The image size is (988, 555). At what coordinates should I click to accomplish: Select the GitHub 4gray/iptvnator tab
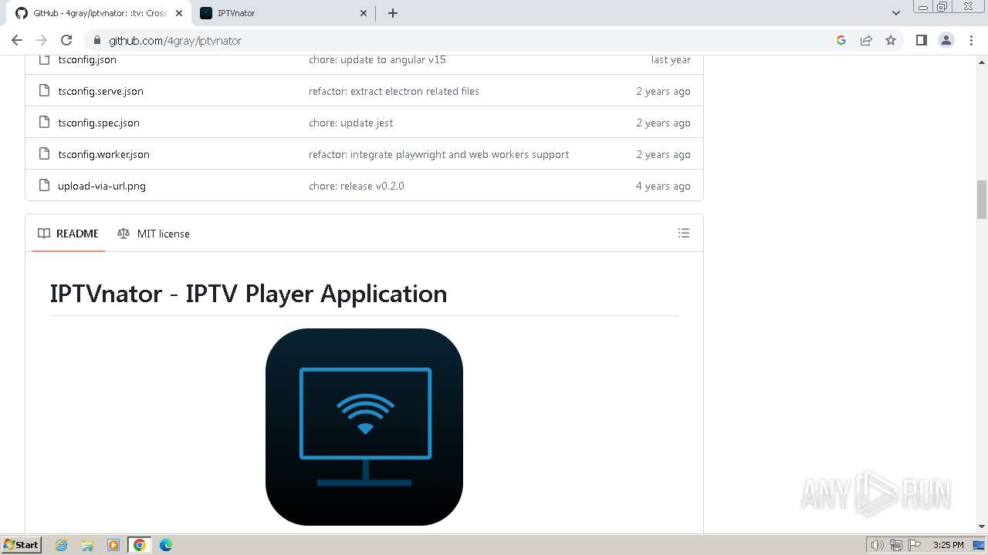click(x=98, y=13)
